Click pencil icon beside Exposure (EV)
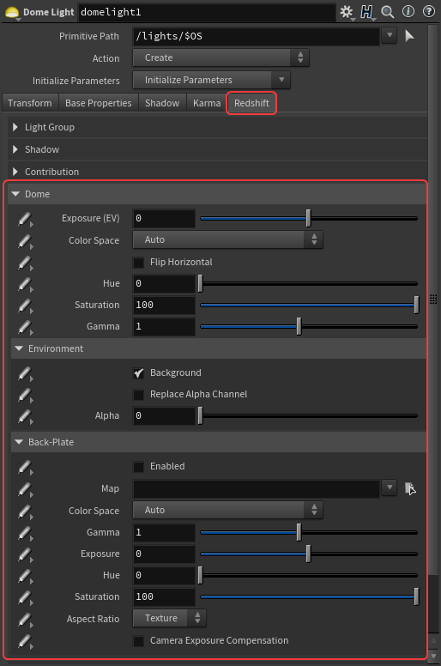 [x=25, y=220]
